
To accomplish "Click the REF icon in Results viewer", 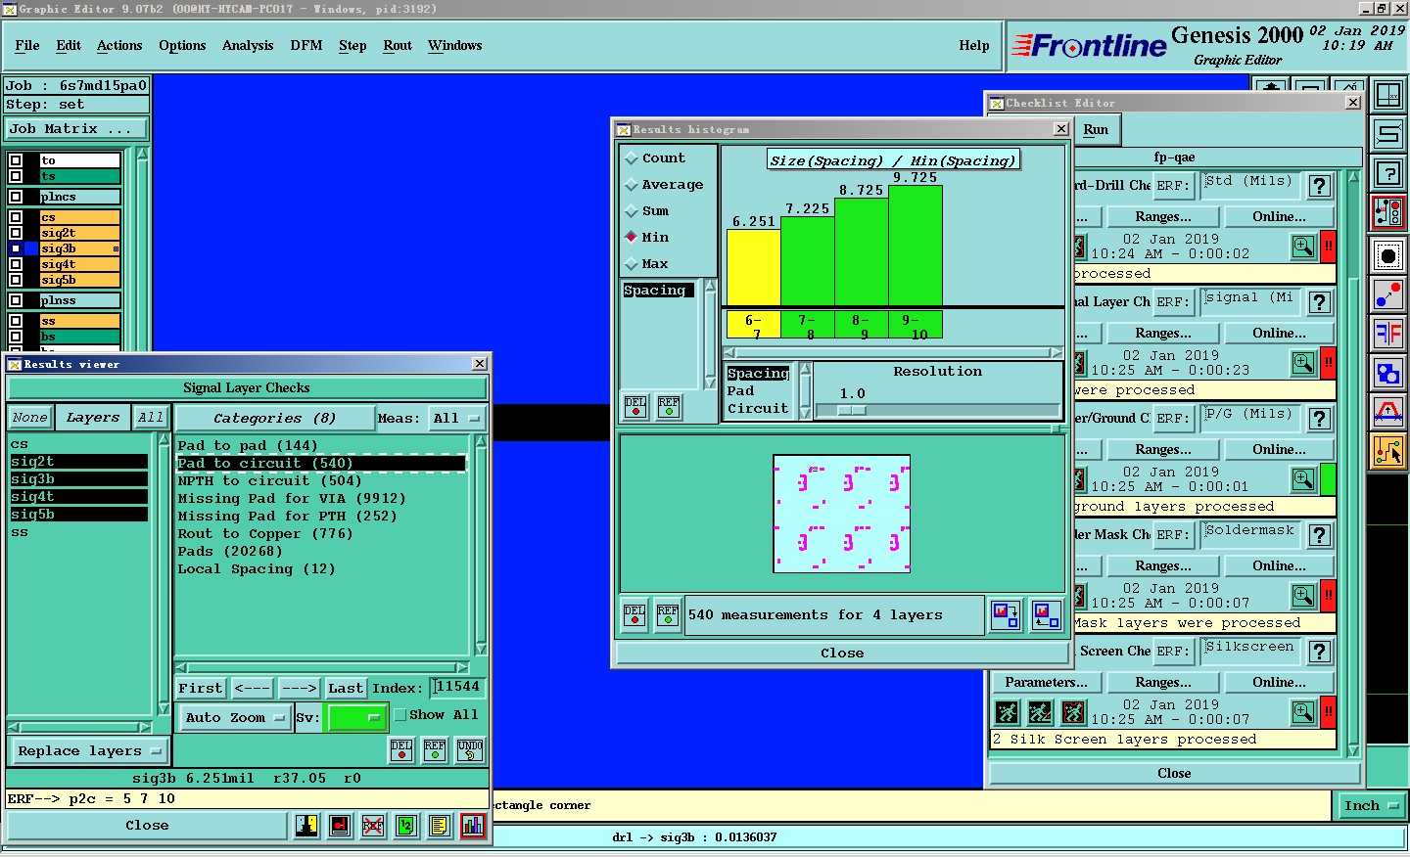I will click(x=435, y=750).
